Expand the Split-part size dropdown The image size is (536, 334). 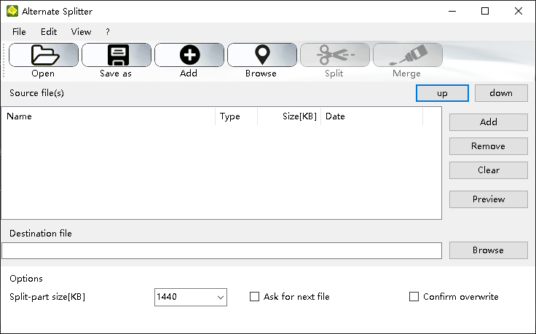(x=220, y=297)
